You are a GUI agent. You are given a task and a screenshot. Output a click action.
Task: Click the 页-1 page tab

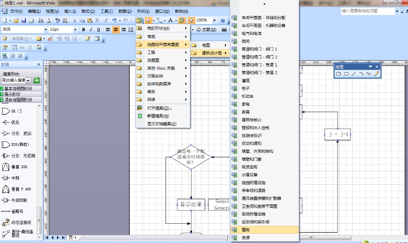tap(73, 237)
